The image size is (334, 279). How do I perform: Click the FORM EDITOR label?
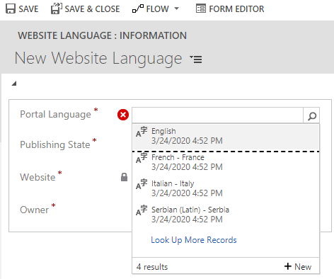coord(236,9)
